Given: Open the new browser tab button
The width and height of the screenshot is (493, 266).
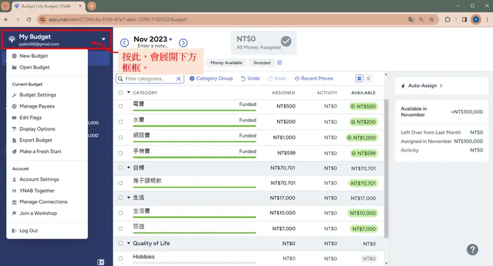Looking at the screenshot, I should point(91,5).
